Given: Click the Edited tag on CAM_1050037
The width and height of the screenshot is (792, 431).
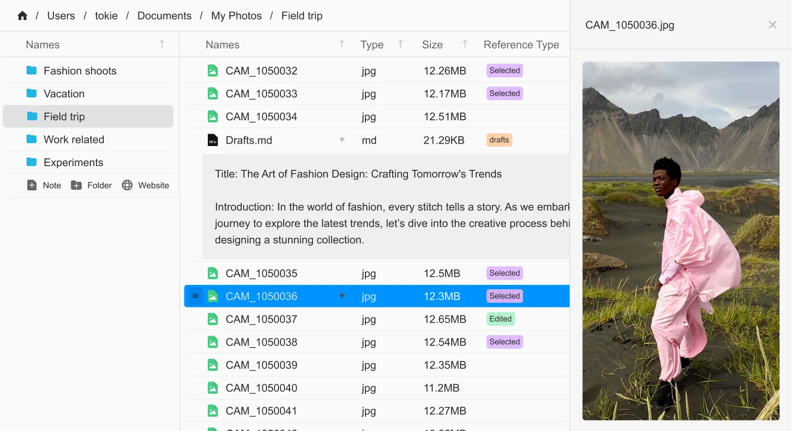Looking at the screenshot, I should tap(500, 319).
